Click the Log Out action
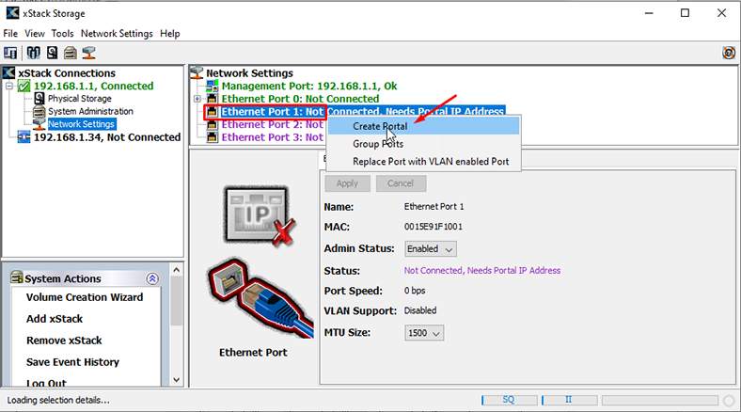The height and width of the screenshot is (412, 741). click(x=46, y=383)
